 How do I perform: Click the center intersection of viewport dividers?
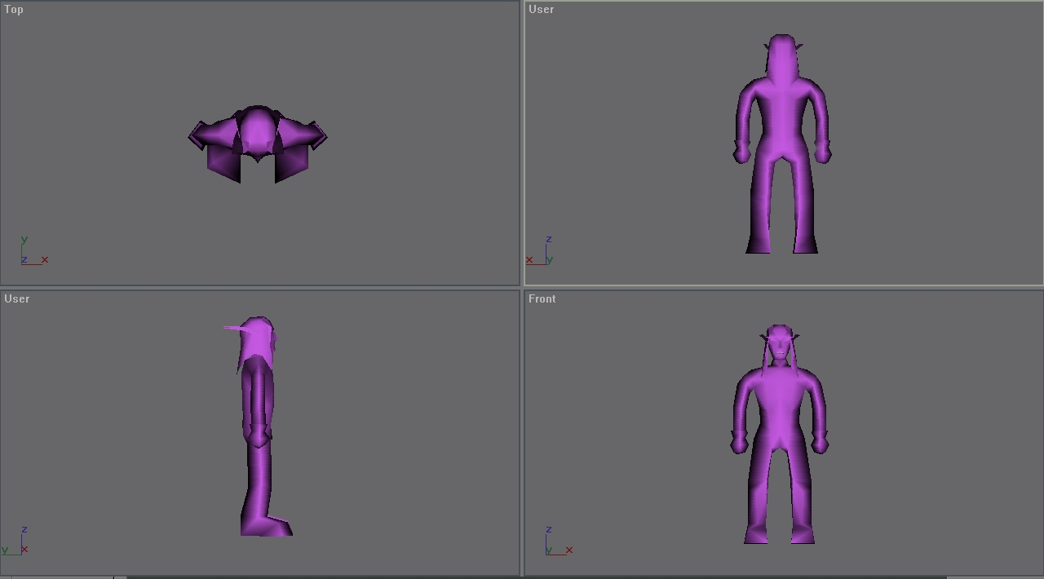click(522, 287)
